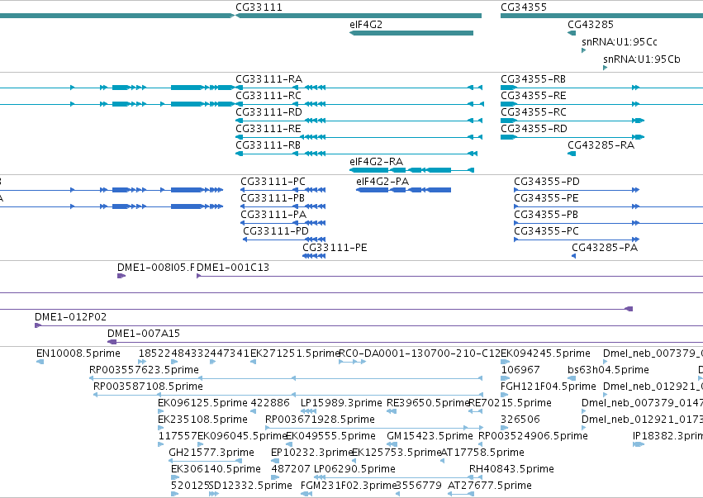
Task: Select protein CG34355-PE
Action: point(608,206)
